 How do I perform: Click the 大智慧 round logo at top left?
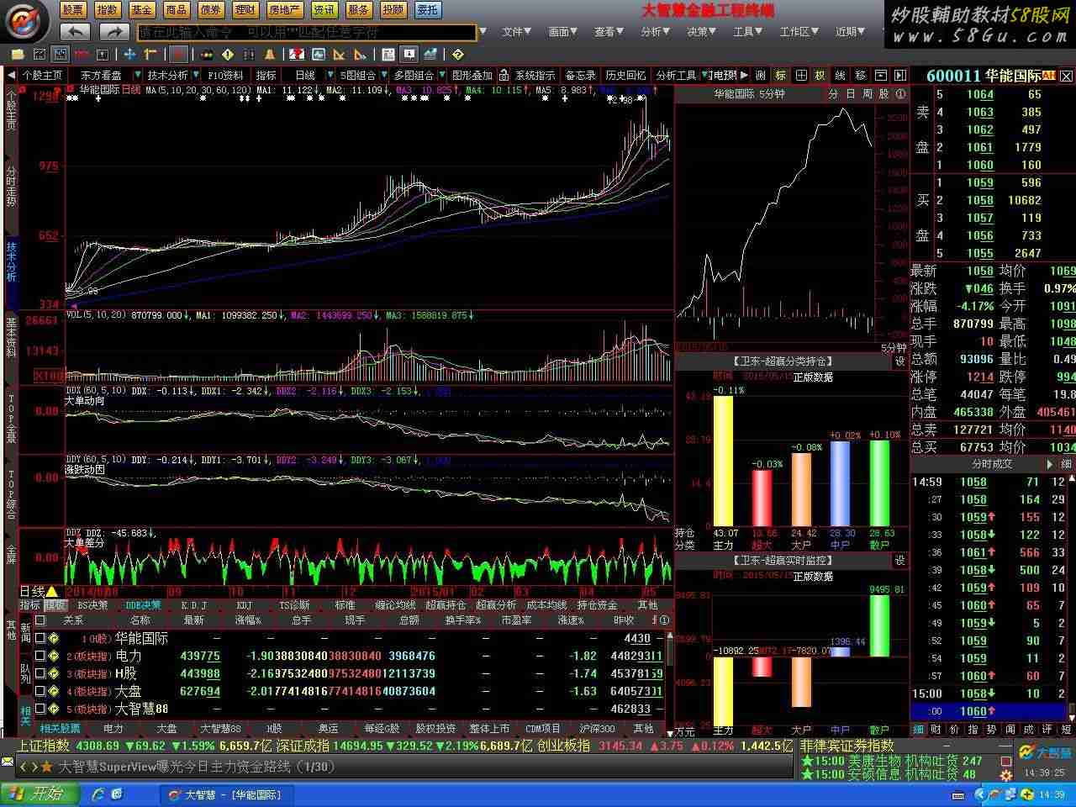coord(26,21)
